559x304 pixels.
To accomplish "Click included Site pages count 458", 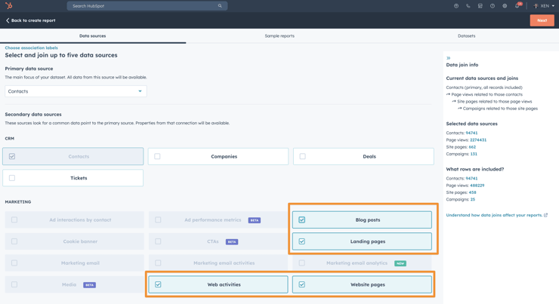I will pyautogui.click(x=472, y=192).
